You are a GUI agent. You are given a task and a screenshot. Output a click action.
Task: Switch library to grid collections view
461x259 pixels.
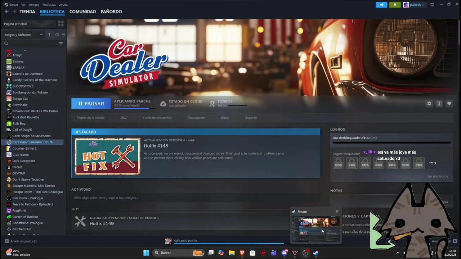coord(61,23)
